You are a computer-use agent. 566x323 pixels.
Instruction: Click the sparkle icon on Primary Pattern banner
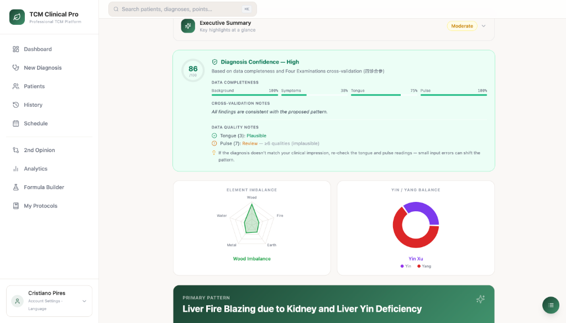tap(480, 299)
